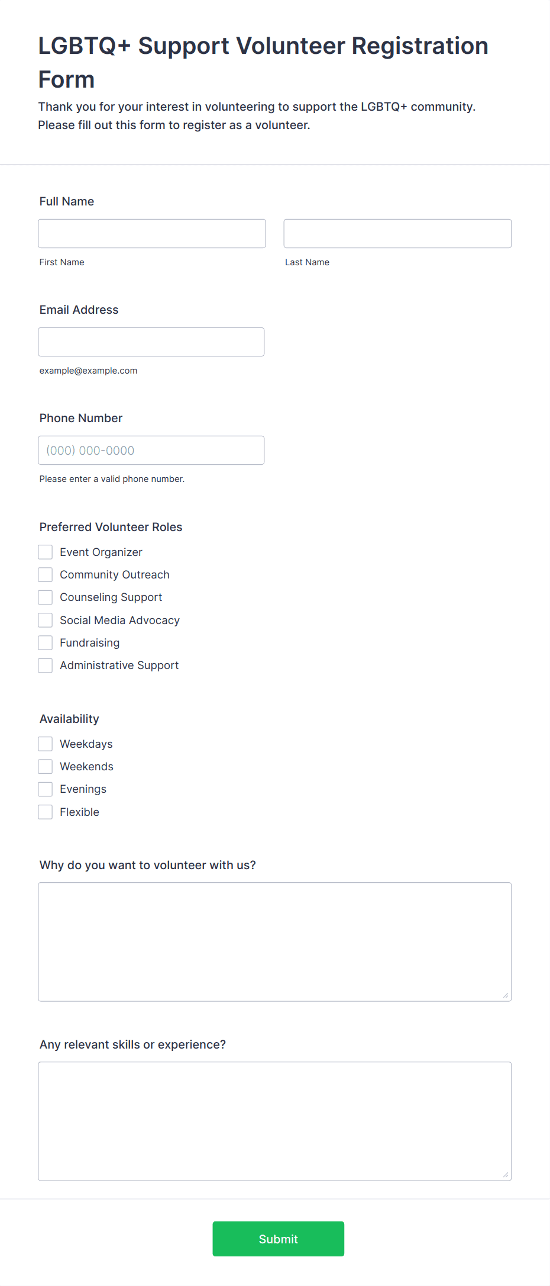Select the Evenings availability option
550x1286 pixels.
tap(46, 789)
